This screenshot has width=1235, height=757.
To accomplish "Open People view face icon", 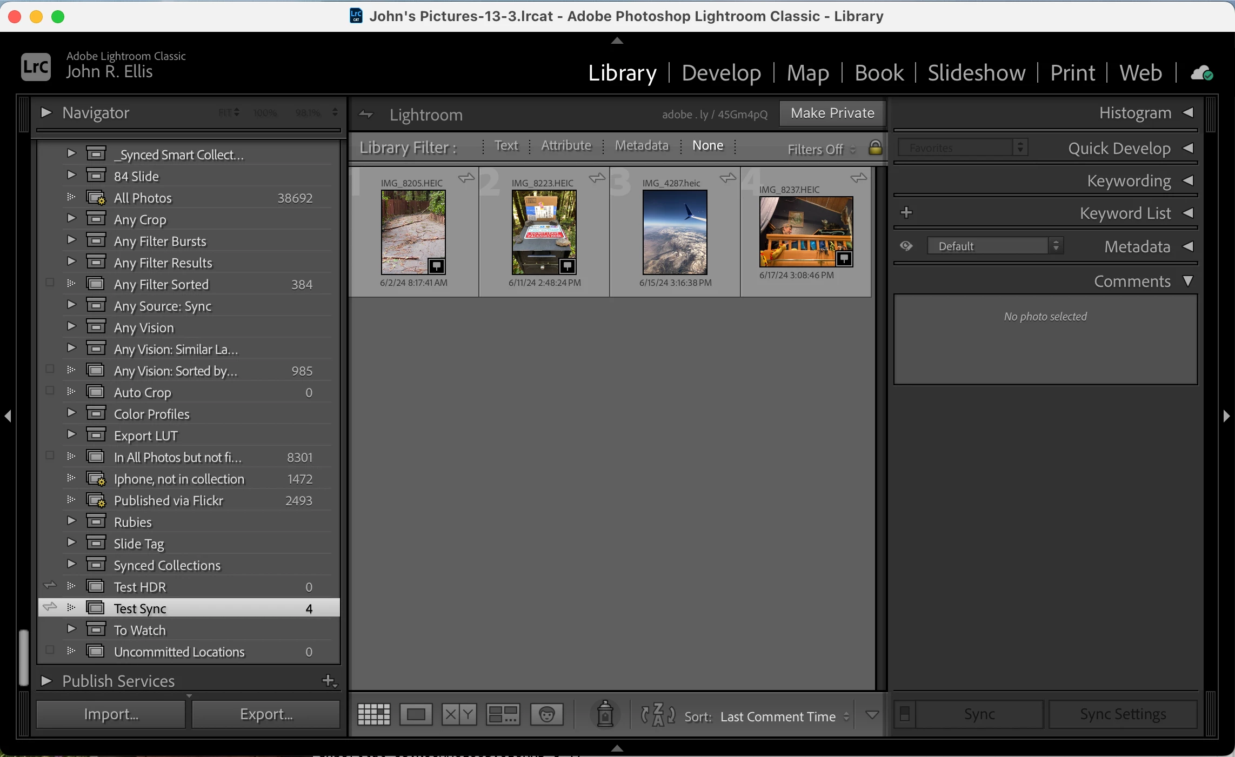I will [546, 715].
